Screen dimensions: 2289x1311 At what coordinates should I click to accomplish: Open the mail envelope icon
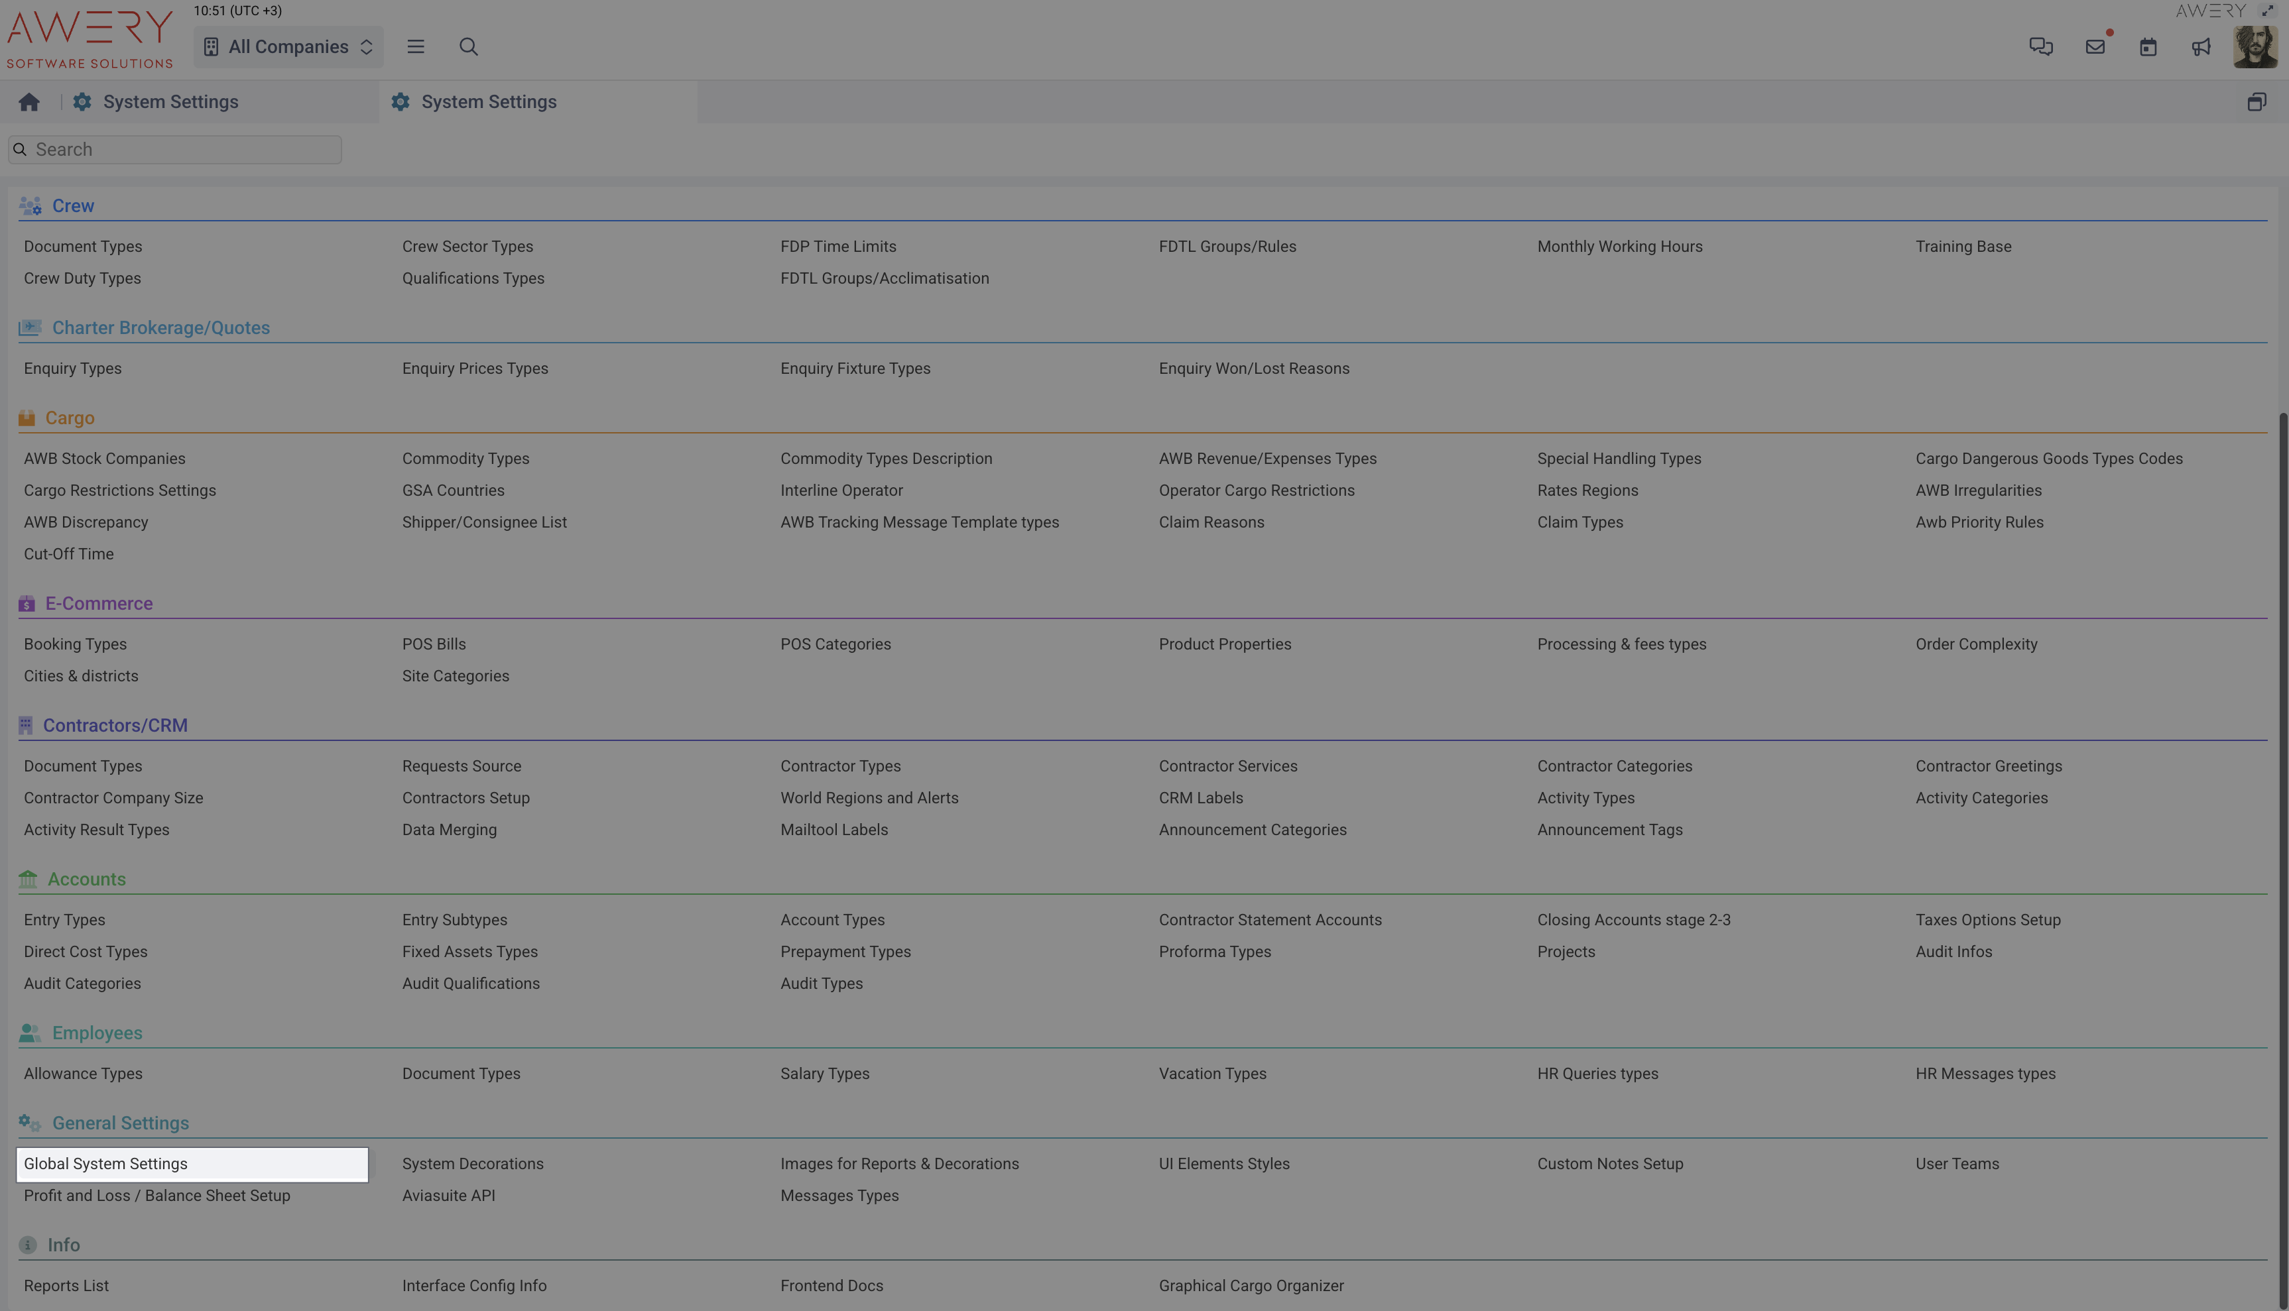pyautogui.click(x=2095, y=47)
